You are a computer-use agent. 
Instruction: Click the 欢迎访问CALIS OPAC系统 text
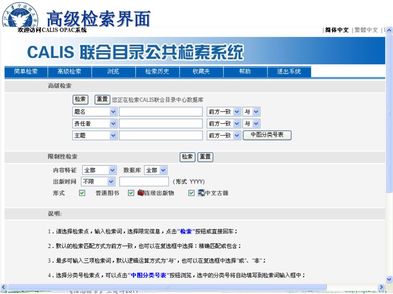52,30
